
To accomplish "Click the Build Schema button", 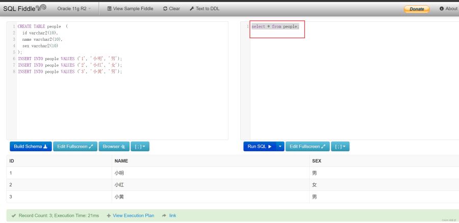I will (x=31, y=147).
